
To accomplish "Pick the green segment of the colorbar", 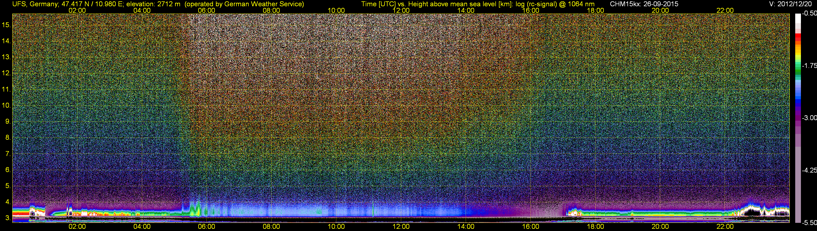I will coord(798,70).
